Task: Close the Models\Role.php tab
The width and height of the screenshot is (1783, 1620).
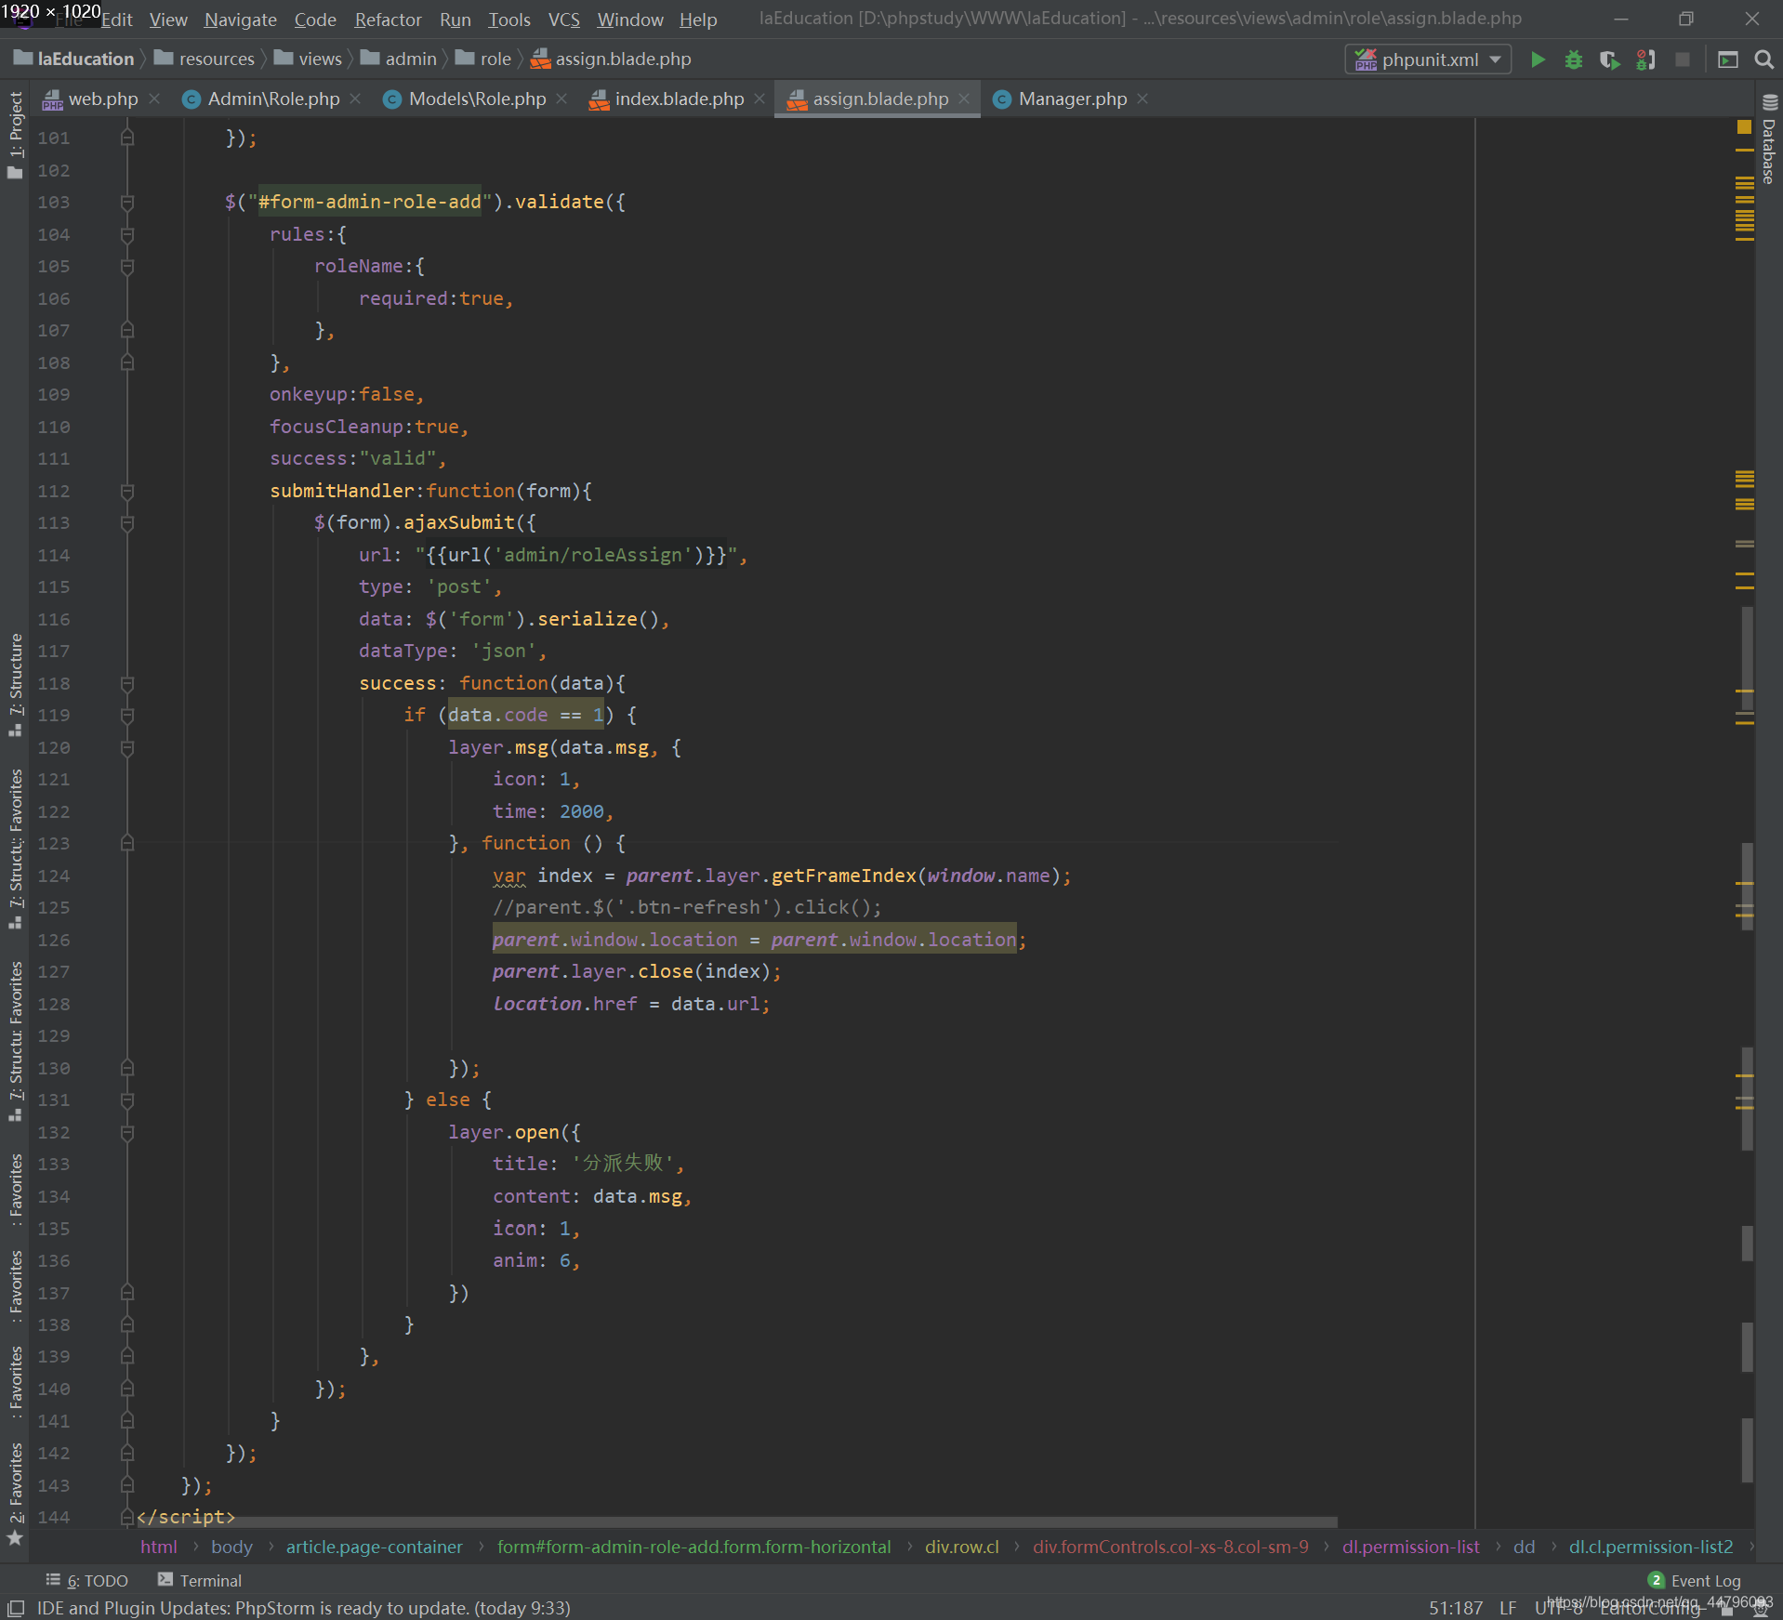Action: 561,99
